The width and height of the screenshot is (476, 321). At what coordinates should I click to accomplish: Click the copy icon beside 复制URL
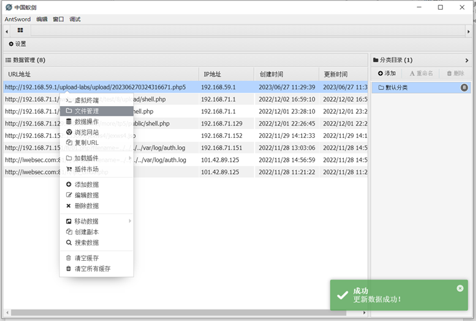click(x=69, y=142)
